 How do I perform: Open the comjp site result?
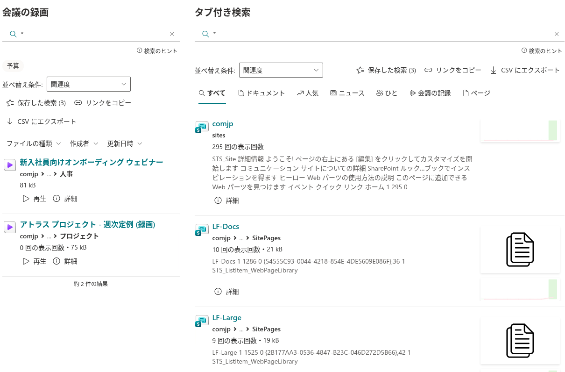point(223,124)
